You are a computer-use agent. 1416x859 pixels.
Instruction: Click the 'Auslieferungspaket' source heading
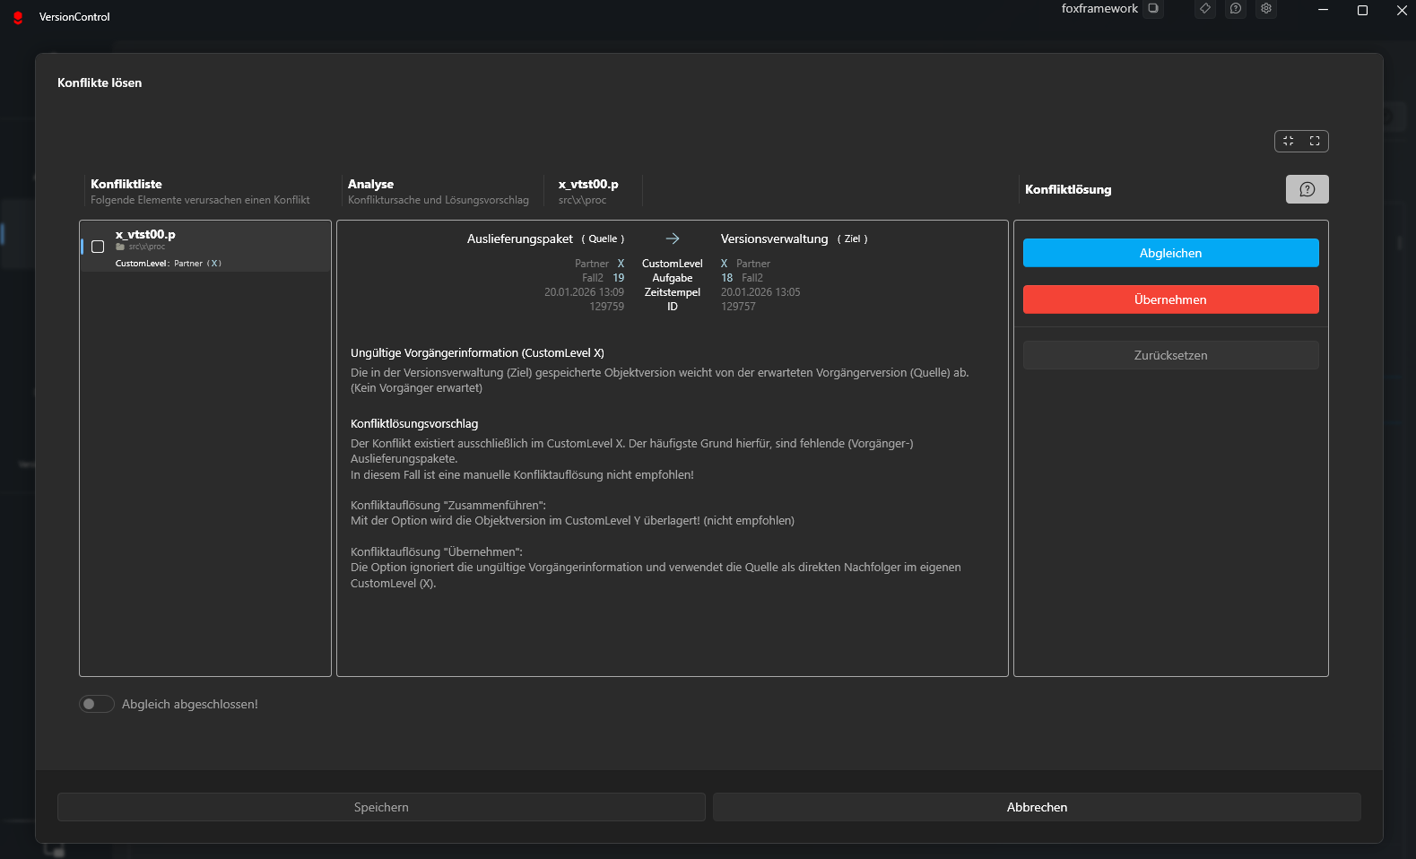pos(520,239)
